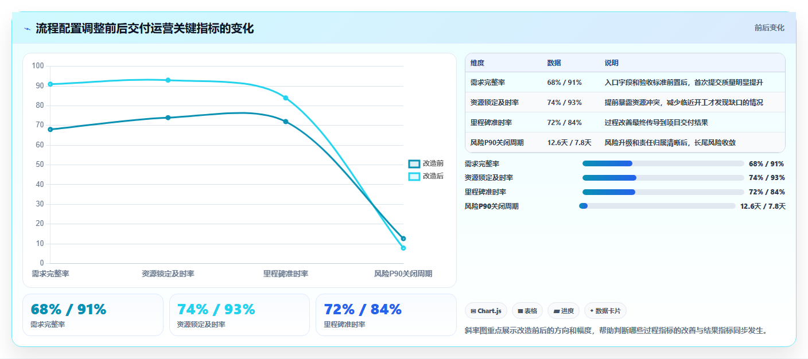Click the 维度 column header

(x=477, y=63)
